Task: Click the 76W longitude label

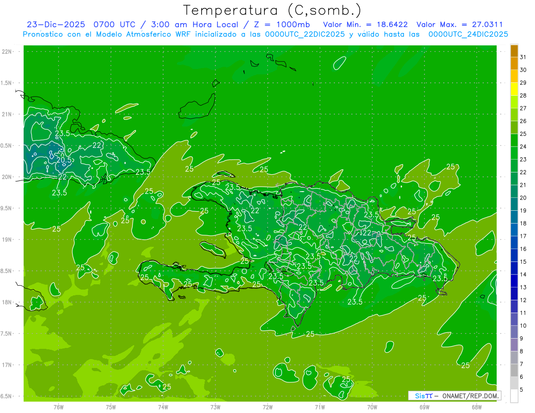Action: pos(58,407)
